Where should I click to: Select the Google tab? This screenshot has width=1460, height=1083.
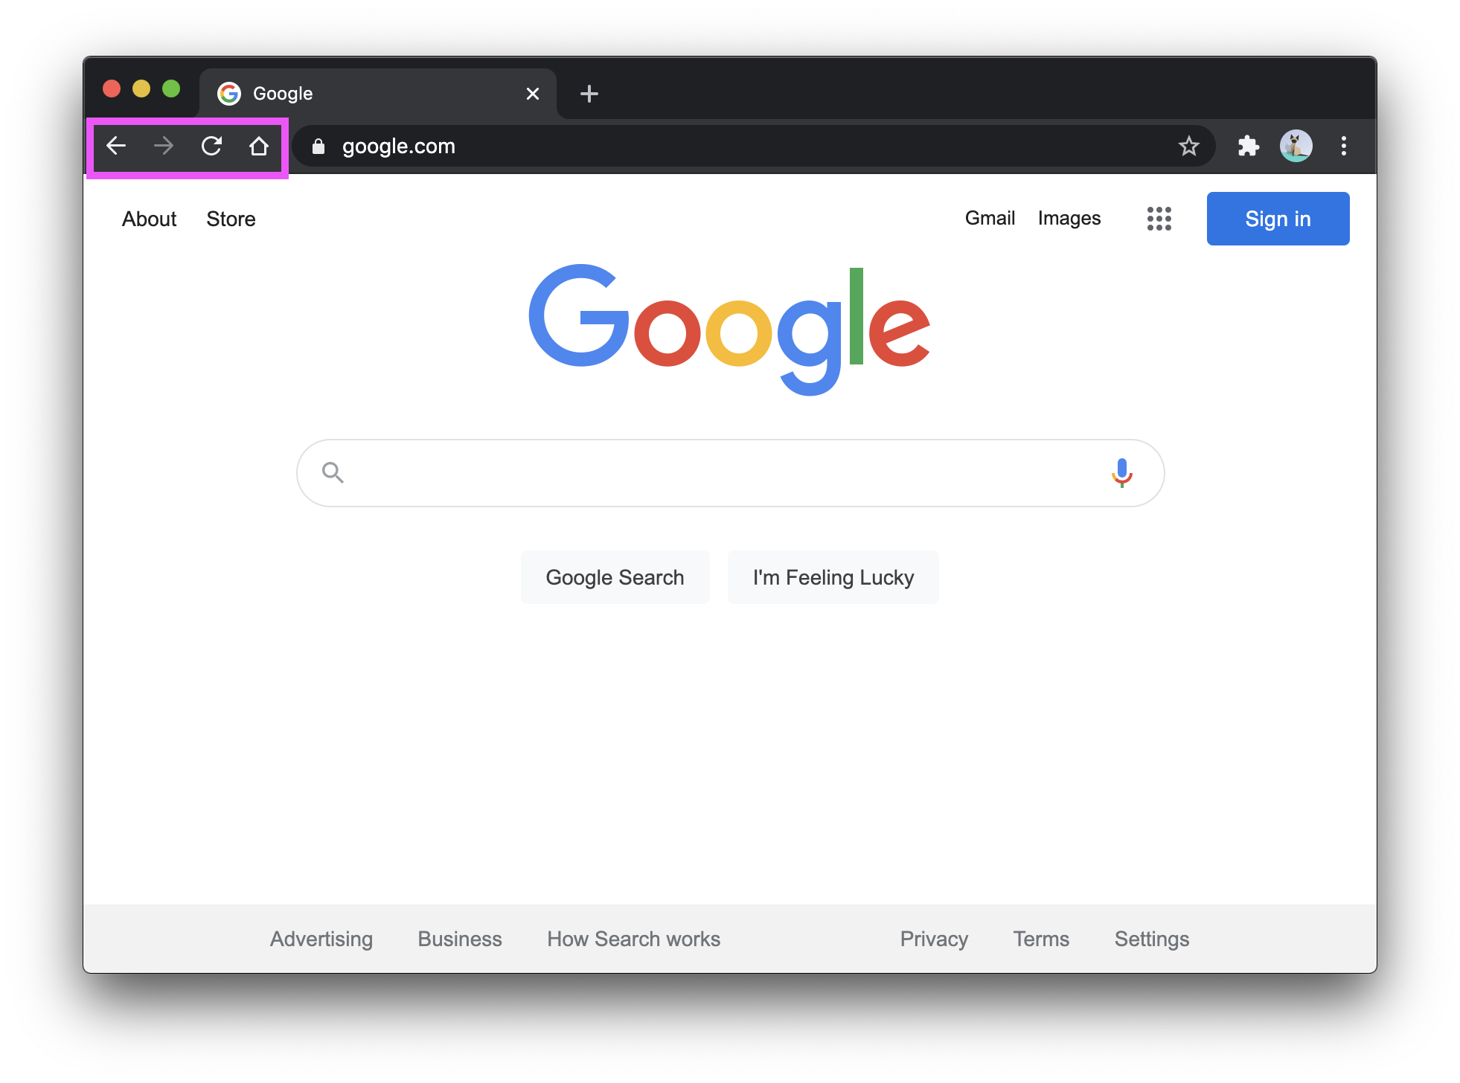pyautogui.click(x=378, y=94)
